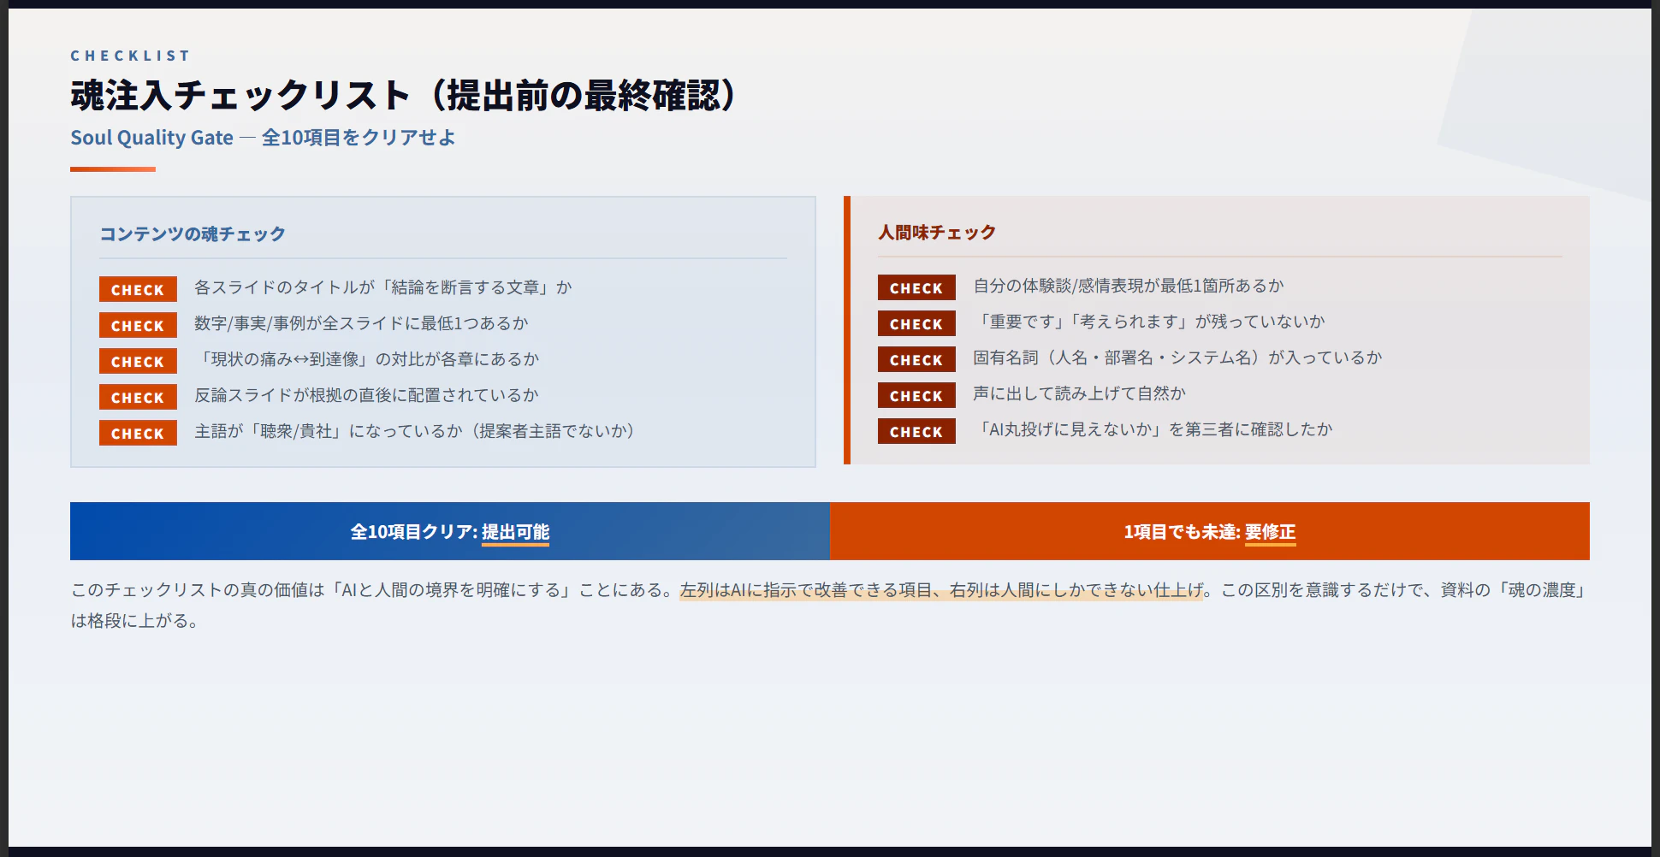1660x857 pixels.
Task: Click the small CHECKLIST label above the title
Action: click(x=130, y=56)
